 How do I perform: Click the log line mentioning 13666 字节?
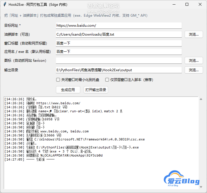[x=33, y=135]
